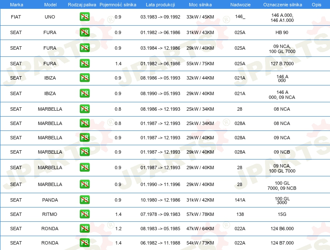Click the Oznaczenie silnika column header

point(282,5)
